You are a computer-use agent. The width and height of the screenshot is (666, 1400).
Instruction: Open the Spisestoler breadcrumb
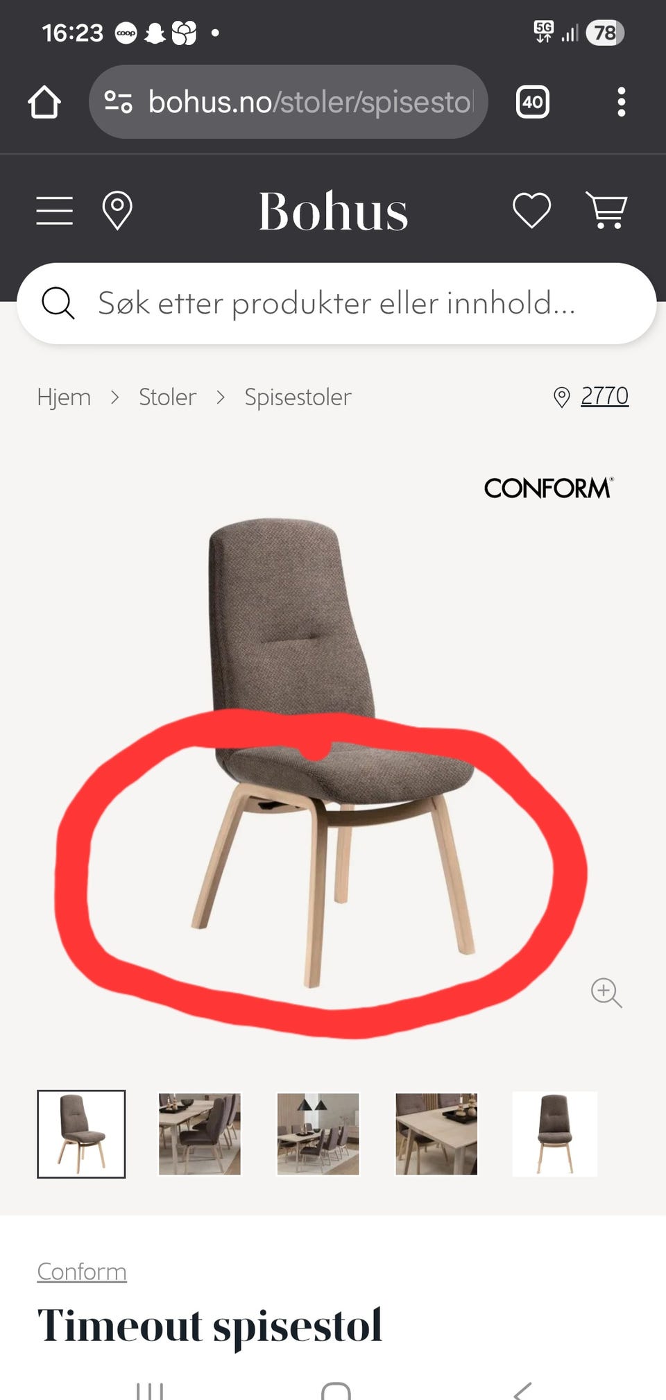point(298,398)
